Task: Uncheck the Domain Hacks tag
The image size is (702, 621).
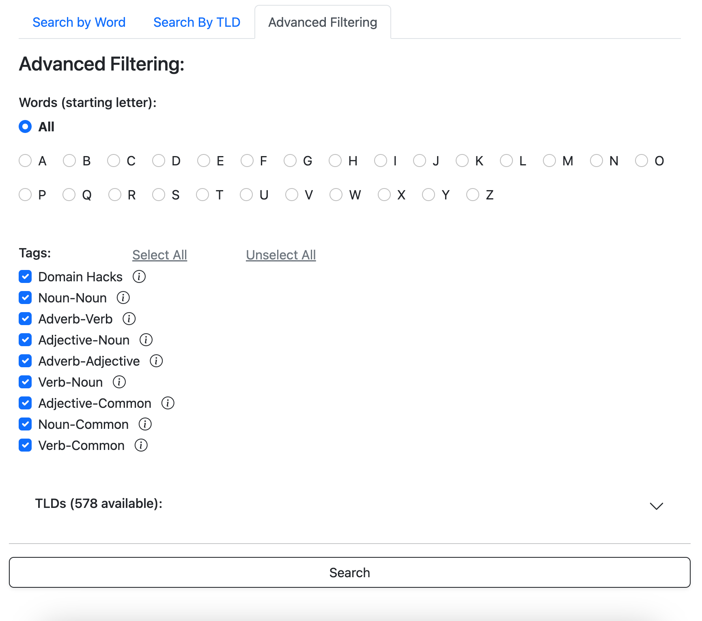Action: click(25, 277)
